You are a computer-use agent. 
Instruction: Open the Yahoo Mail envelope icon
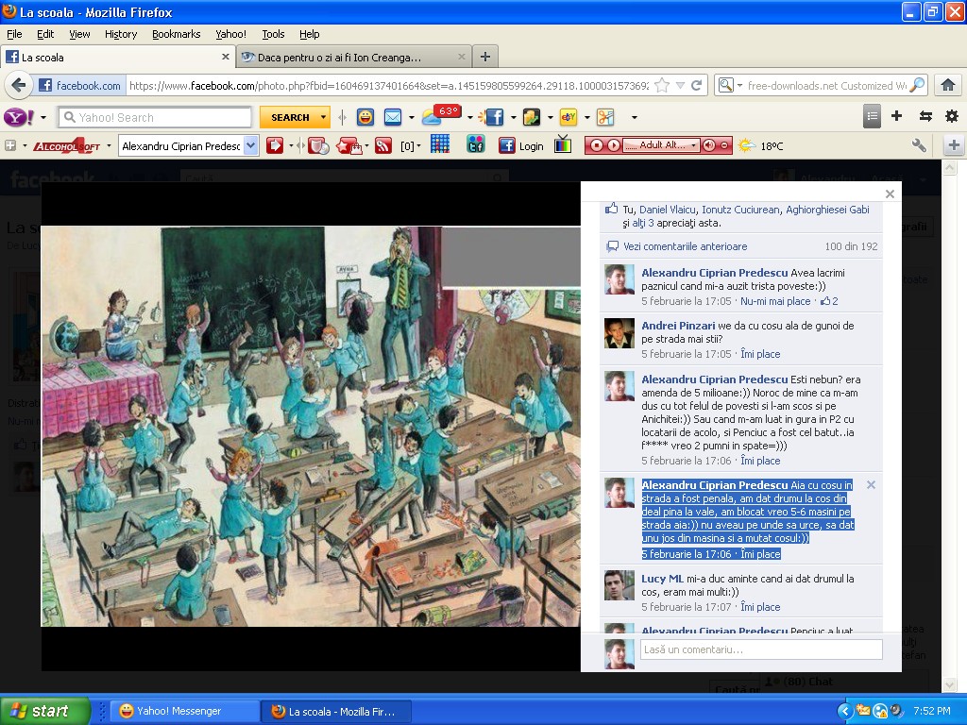point(393,117)
